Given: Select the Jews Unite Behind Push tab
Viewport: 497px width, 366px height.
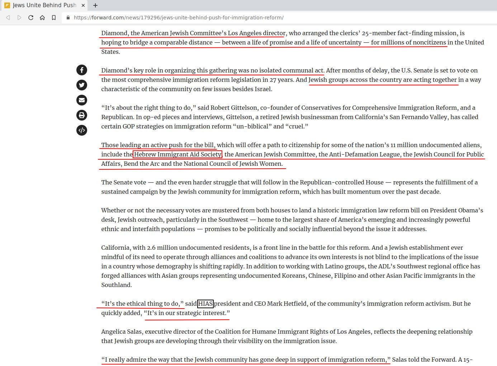Looking at the screenshot, I should click(x=44, y=5).
